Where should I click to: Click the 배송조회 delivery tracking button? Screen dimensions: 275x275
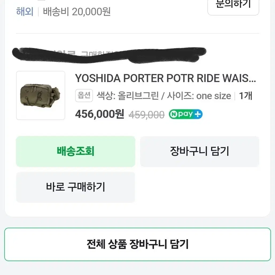click(x=76, y=152)
